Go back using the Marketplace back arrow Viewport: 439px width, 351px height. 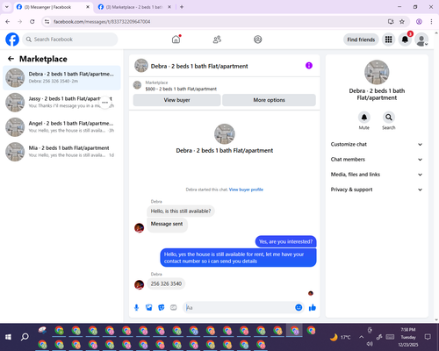[11, 59]
